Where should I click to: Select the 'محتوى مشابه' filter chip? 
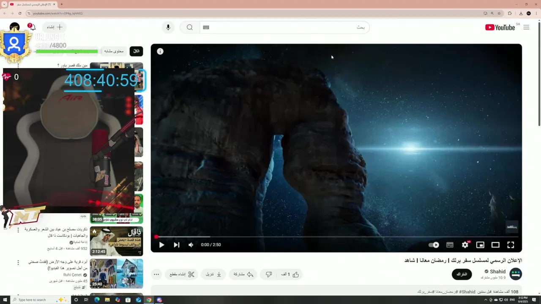click(114, 51)
